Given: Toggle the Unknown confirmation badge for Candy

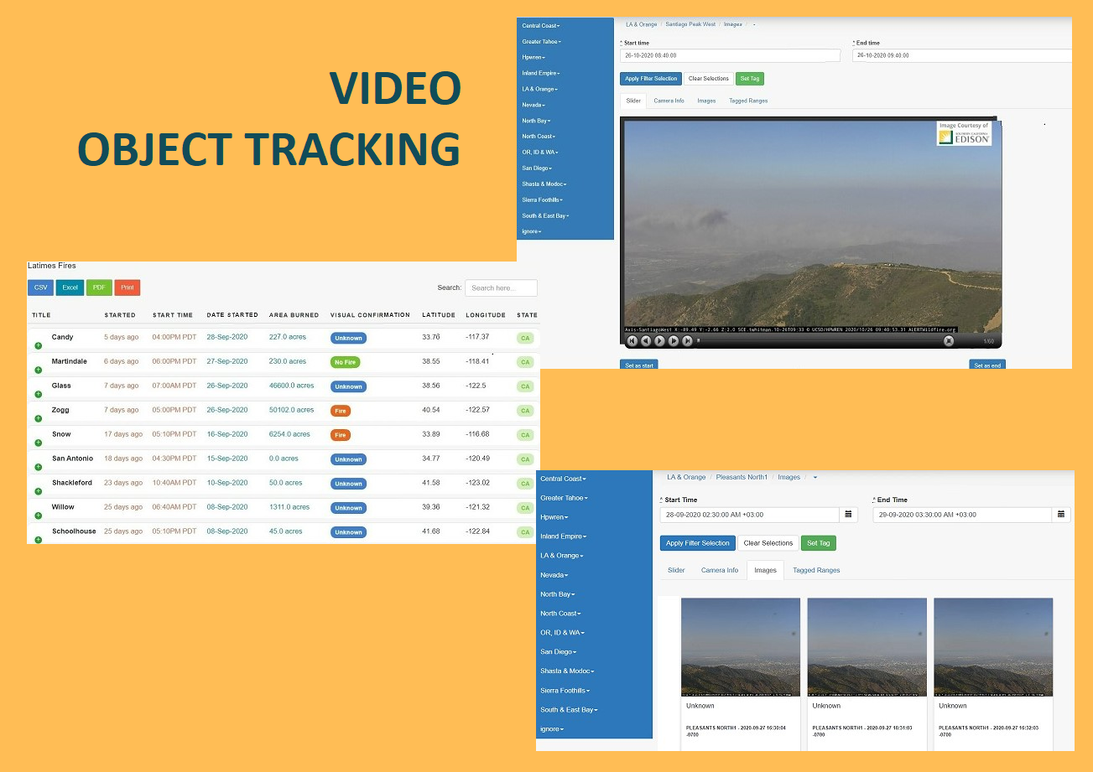Looking at the screenshot, I should (348, 338).
